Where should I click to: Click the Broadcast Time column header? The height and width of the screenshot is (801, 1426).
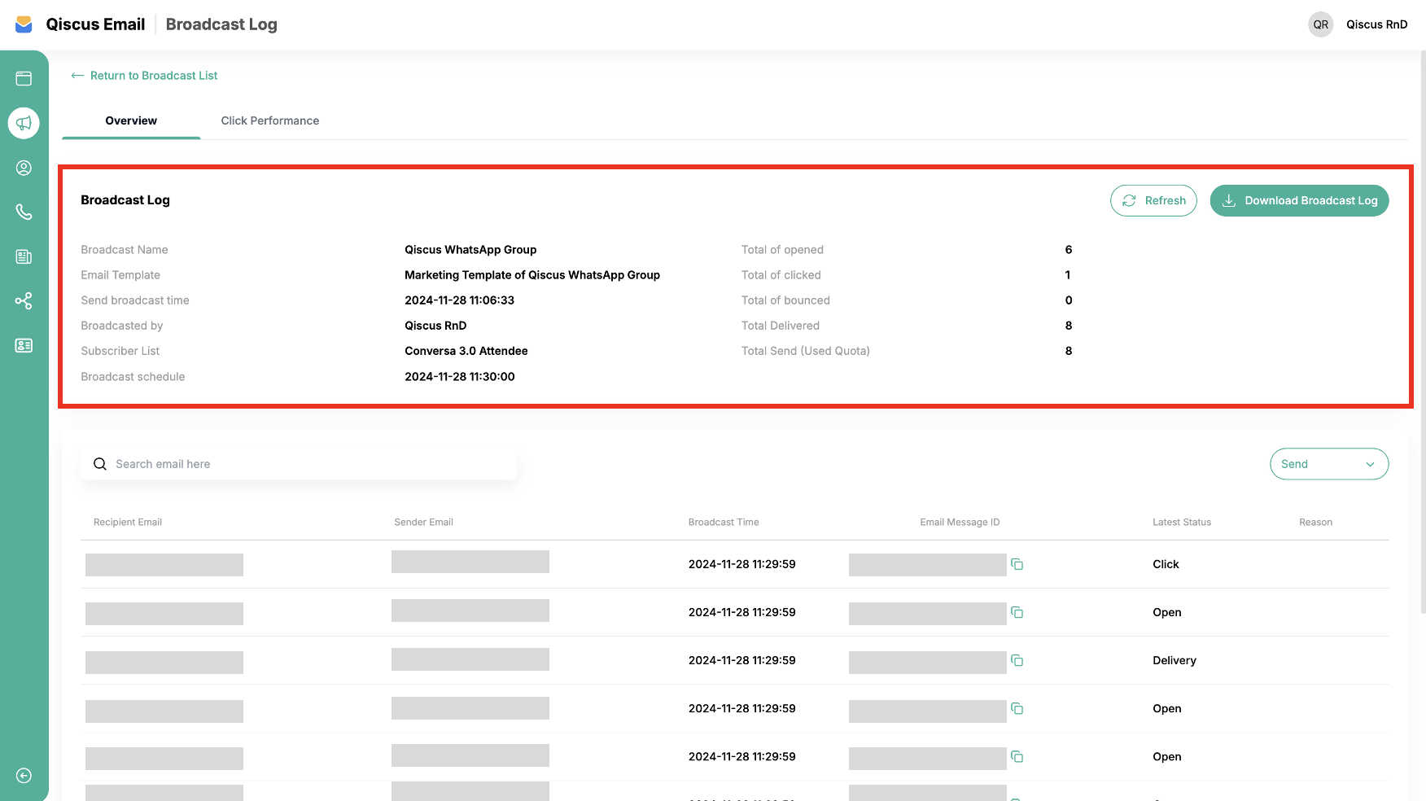click(724, 522)
